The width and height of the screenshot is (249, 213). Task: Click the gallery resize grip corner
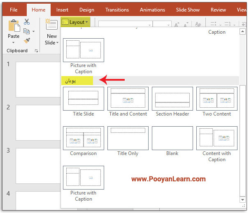point(243,206)
